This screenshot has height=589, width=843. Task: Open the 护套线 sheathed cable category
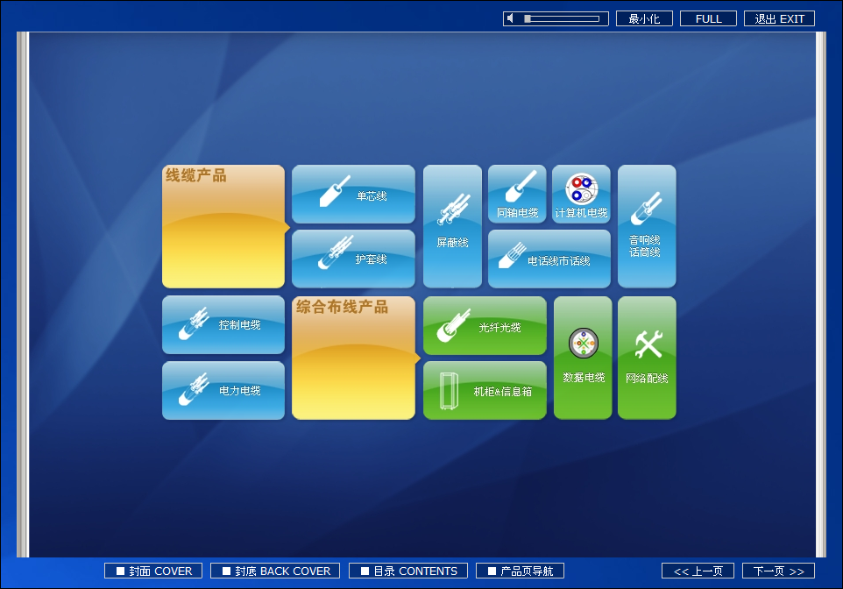353,259
